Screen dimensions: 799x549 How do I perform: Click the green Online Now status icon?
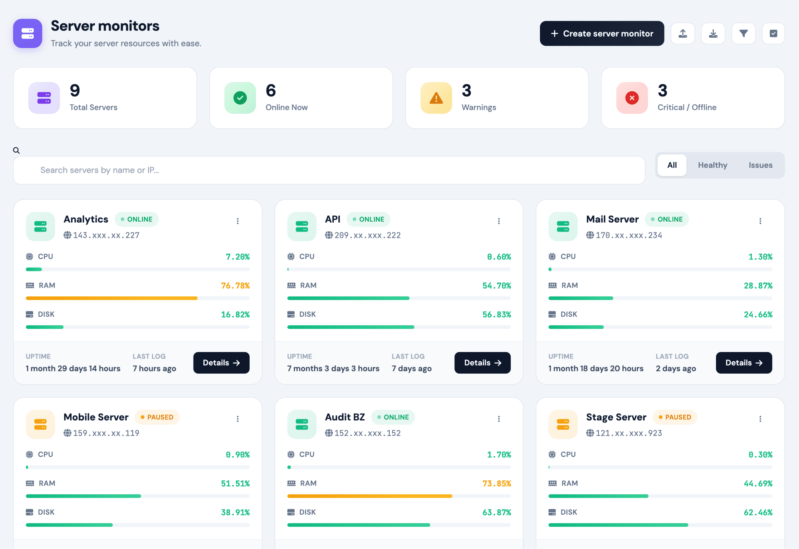pyautogui.click(x=240, y=98)
